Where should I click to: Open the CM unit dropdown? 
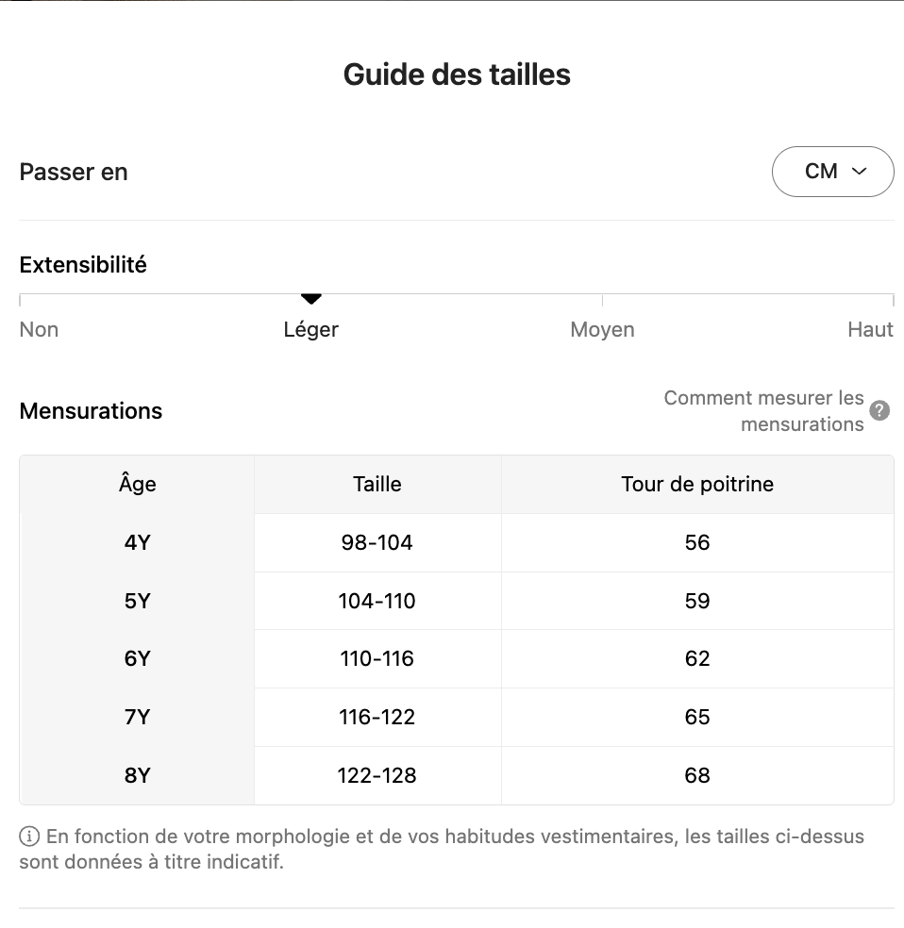click(x=832, y=172)
